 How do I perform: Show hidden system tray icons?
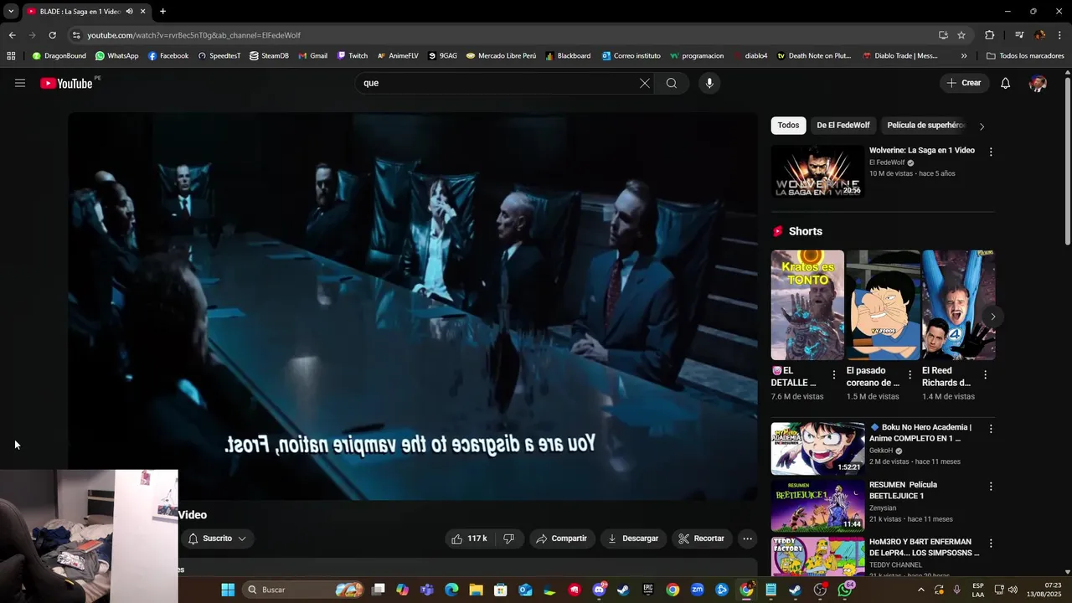pyautogui.click(x=920, y=590)
